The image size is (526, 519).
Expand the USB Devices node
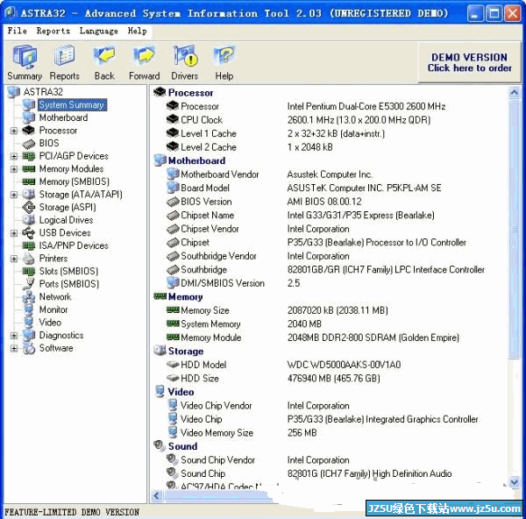click(14, 233)
